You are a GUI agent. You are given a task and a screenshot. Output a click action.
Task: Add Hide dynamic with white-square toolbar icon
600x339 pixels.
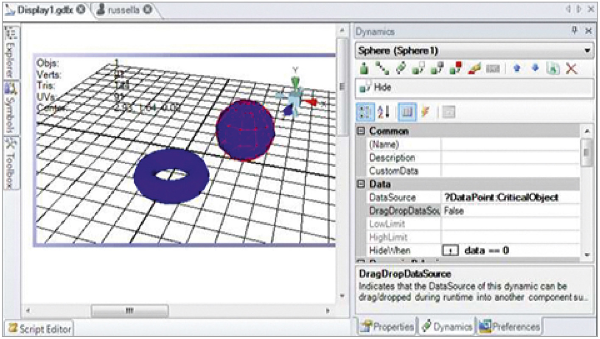pos(418,69)
